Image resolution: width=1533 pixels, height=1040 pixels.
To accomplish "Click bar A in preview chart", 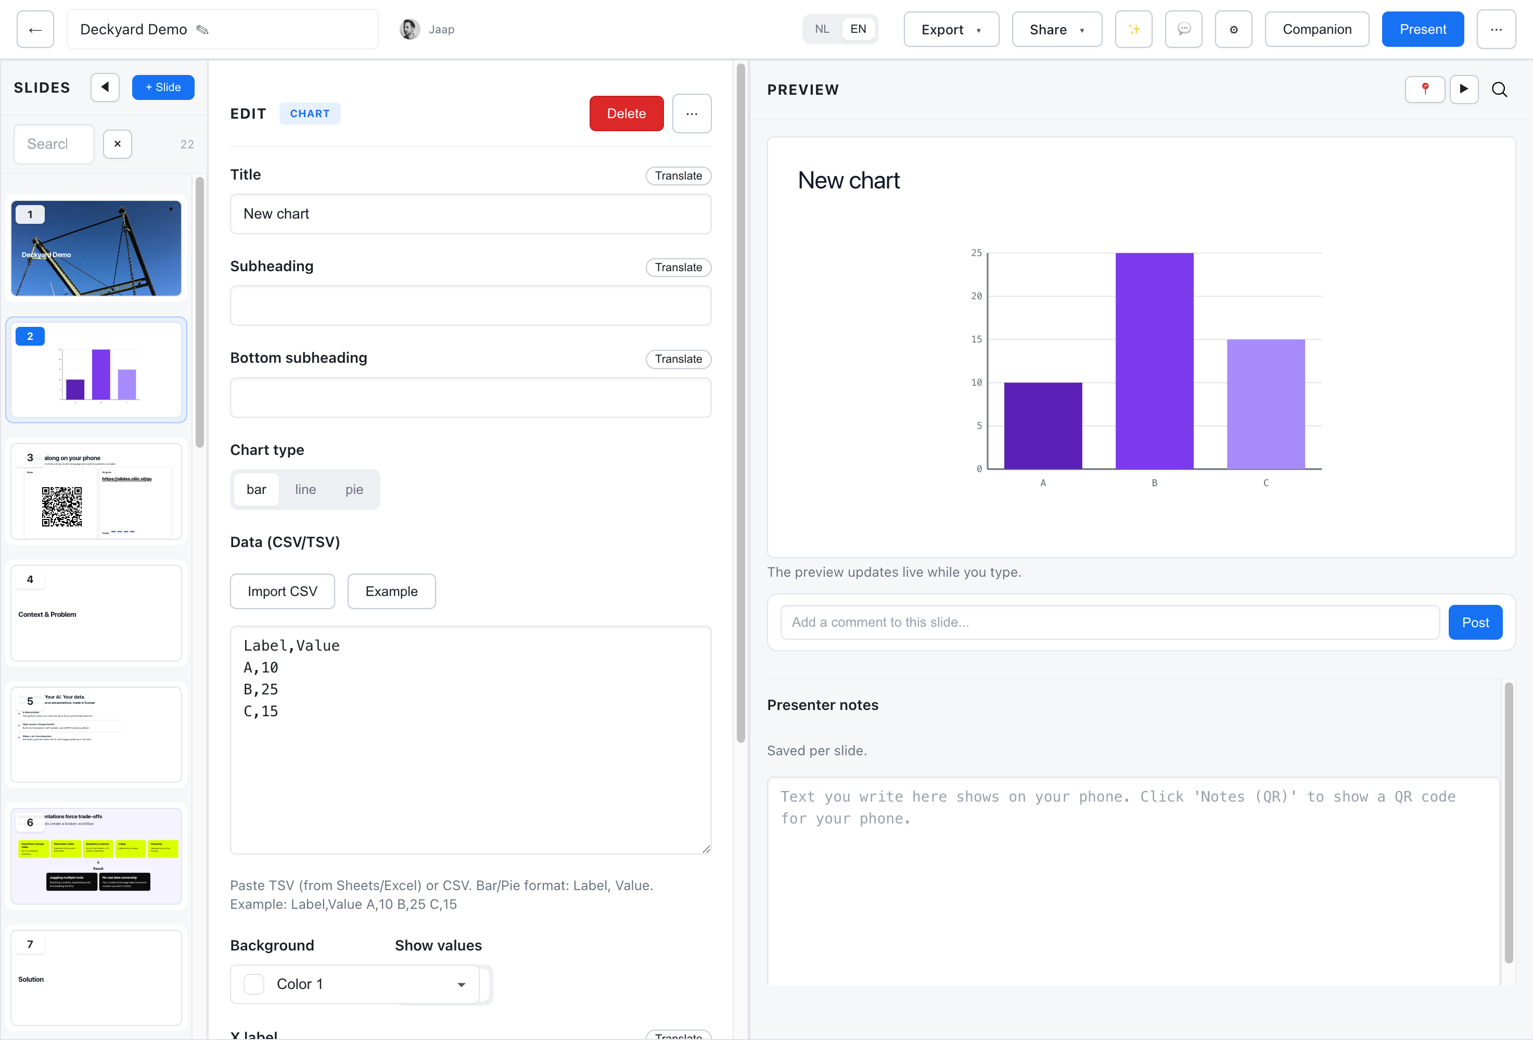I will (1043, 426).
